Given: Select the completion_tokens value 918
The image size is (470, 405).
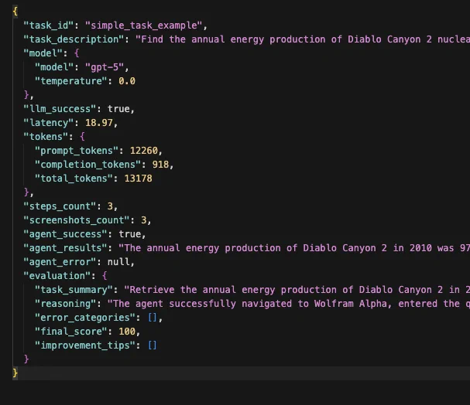Looking at the screenshot, I should pyautogui.click(x=160, y=165).
